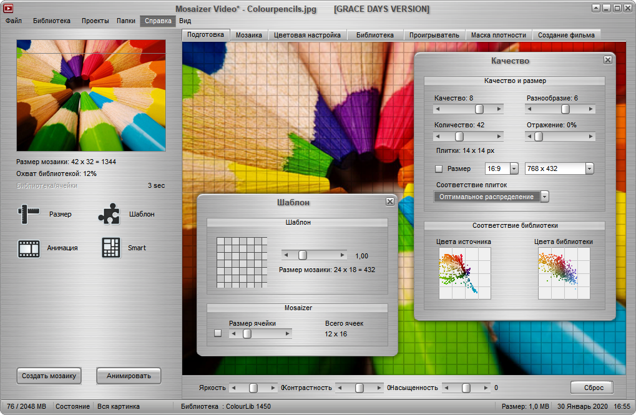Click the right arrow of Отражение slider
Screen dimensions: 636x415
click(591, 137)
